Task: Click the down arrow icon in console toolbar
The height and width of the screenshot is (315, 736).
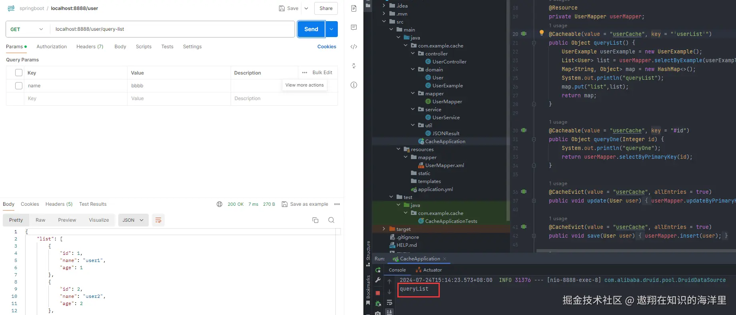Action: [389, 292]
